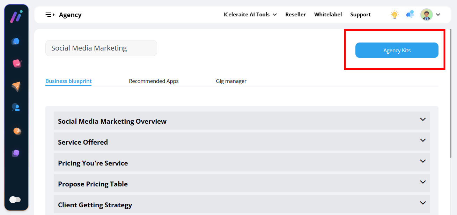
Task: Click the ICeleraite logo in the sidebar
Action: [x=16, y=17]
